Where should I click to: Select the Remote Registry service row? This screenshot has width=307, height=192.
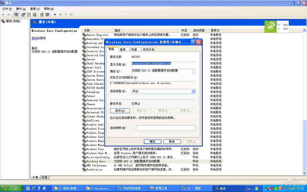click(x=152, y=35)
